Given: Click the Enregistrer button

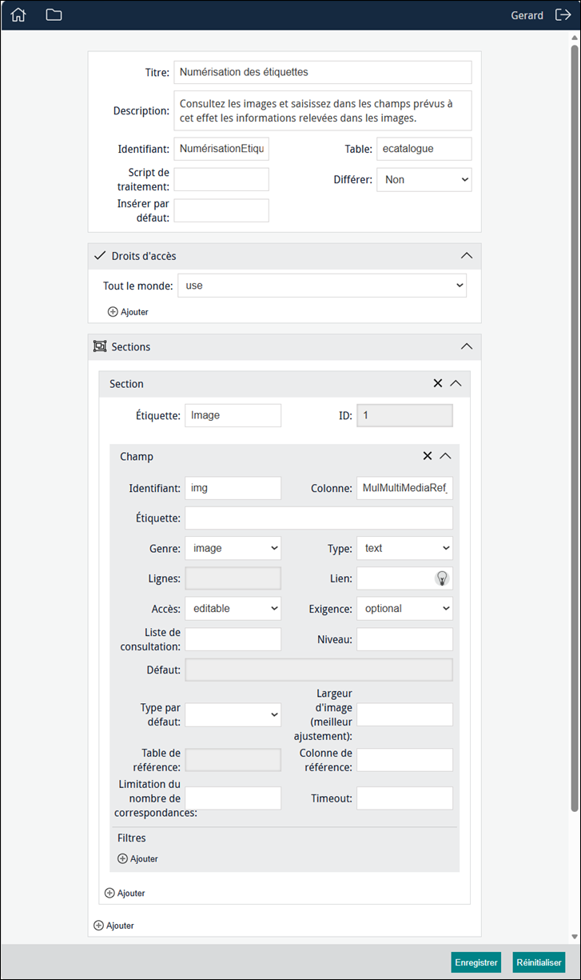Looking at the screenshot, I should (476, 962).
